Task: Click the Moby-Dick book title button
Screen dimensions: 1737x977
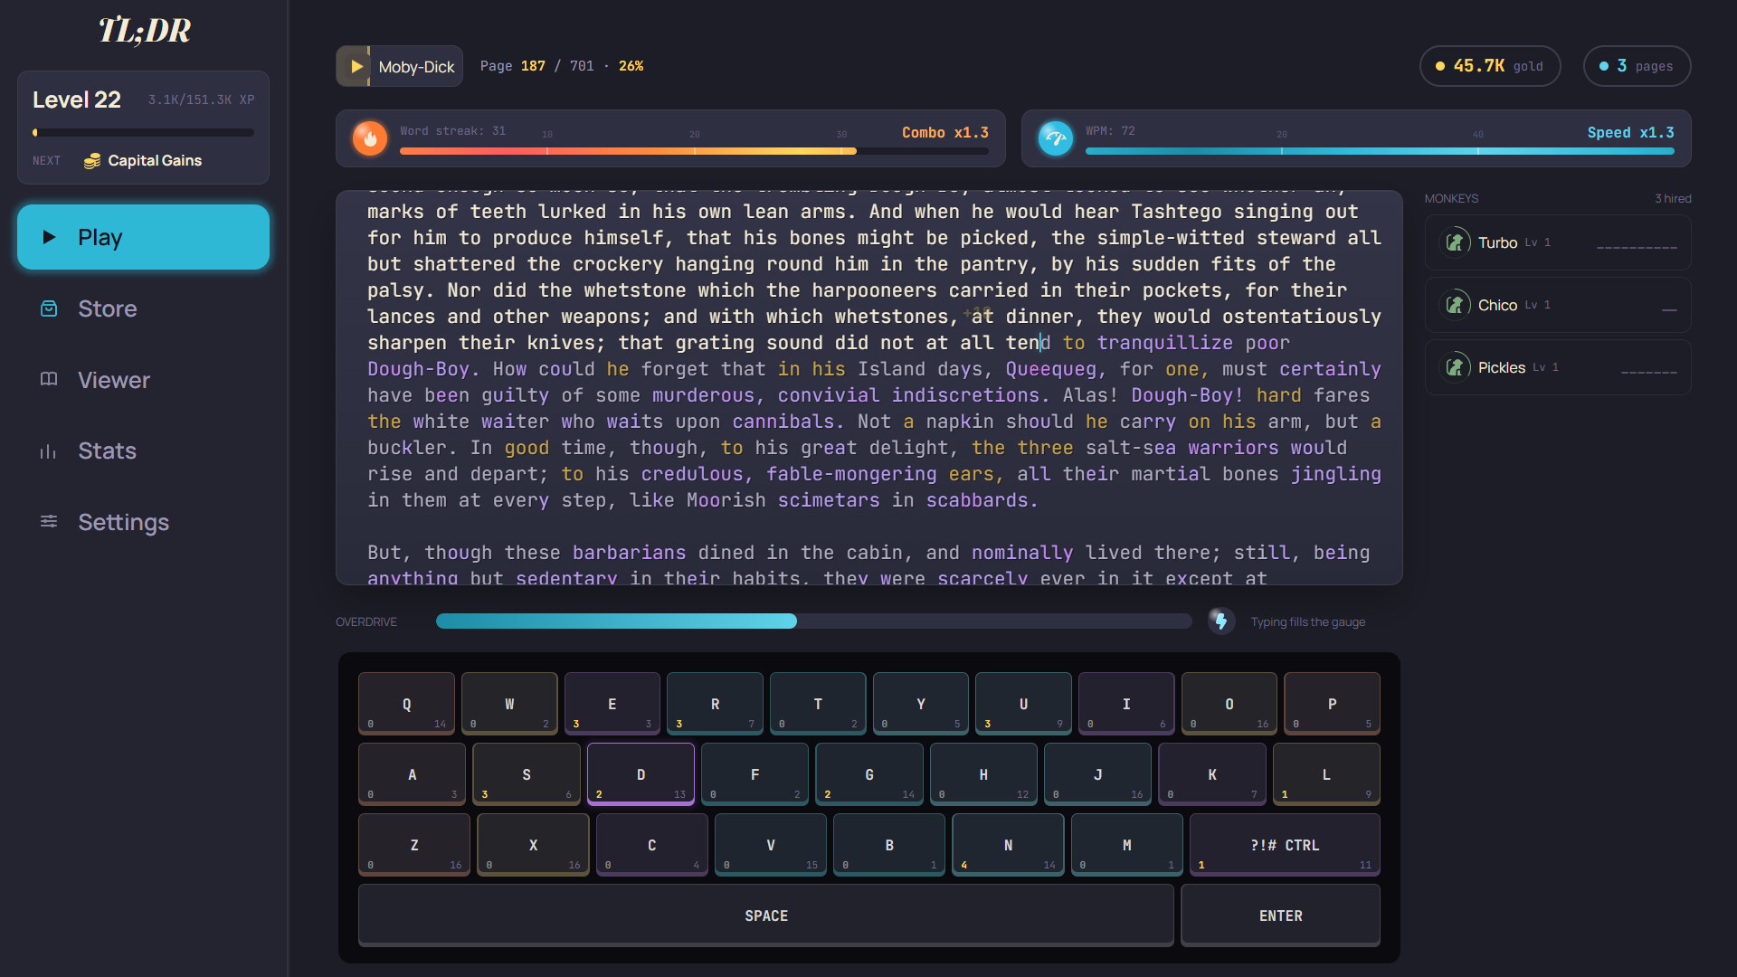Action: [x=399, y=66]
